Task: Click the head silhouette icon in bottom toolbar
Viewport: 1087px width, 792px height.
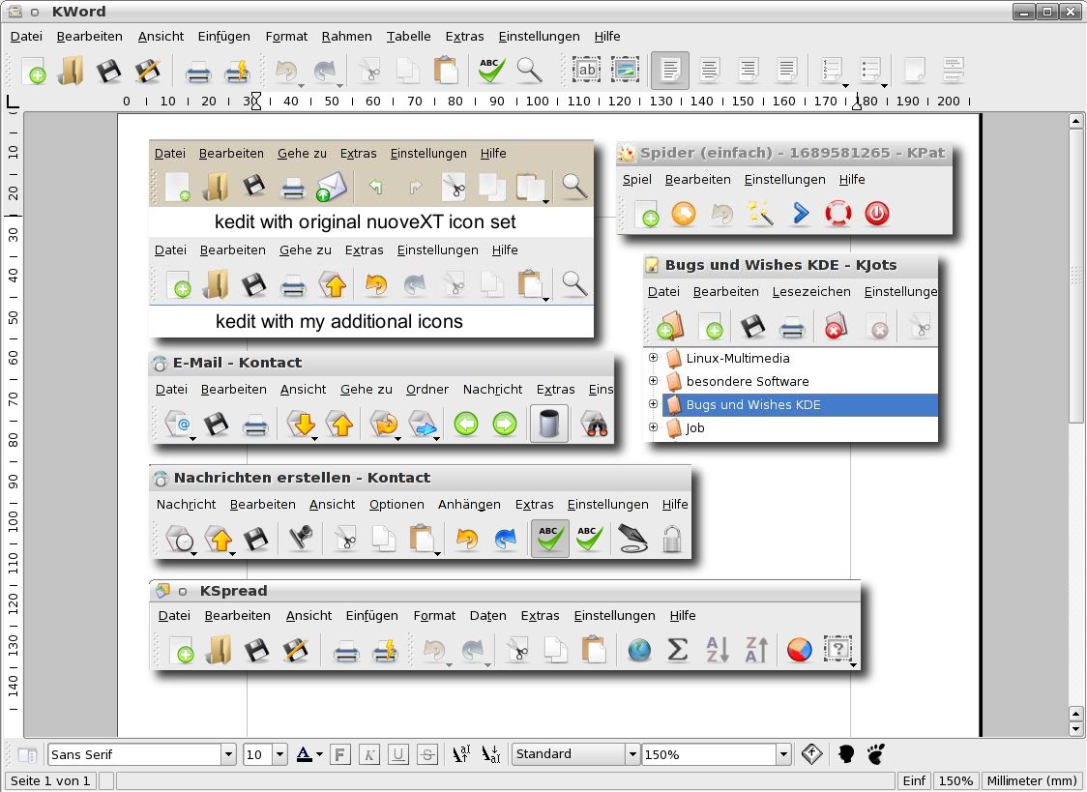Action: [x=846, y=754]
